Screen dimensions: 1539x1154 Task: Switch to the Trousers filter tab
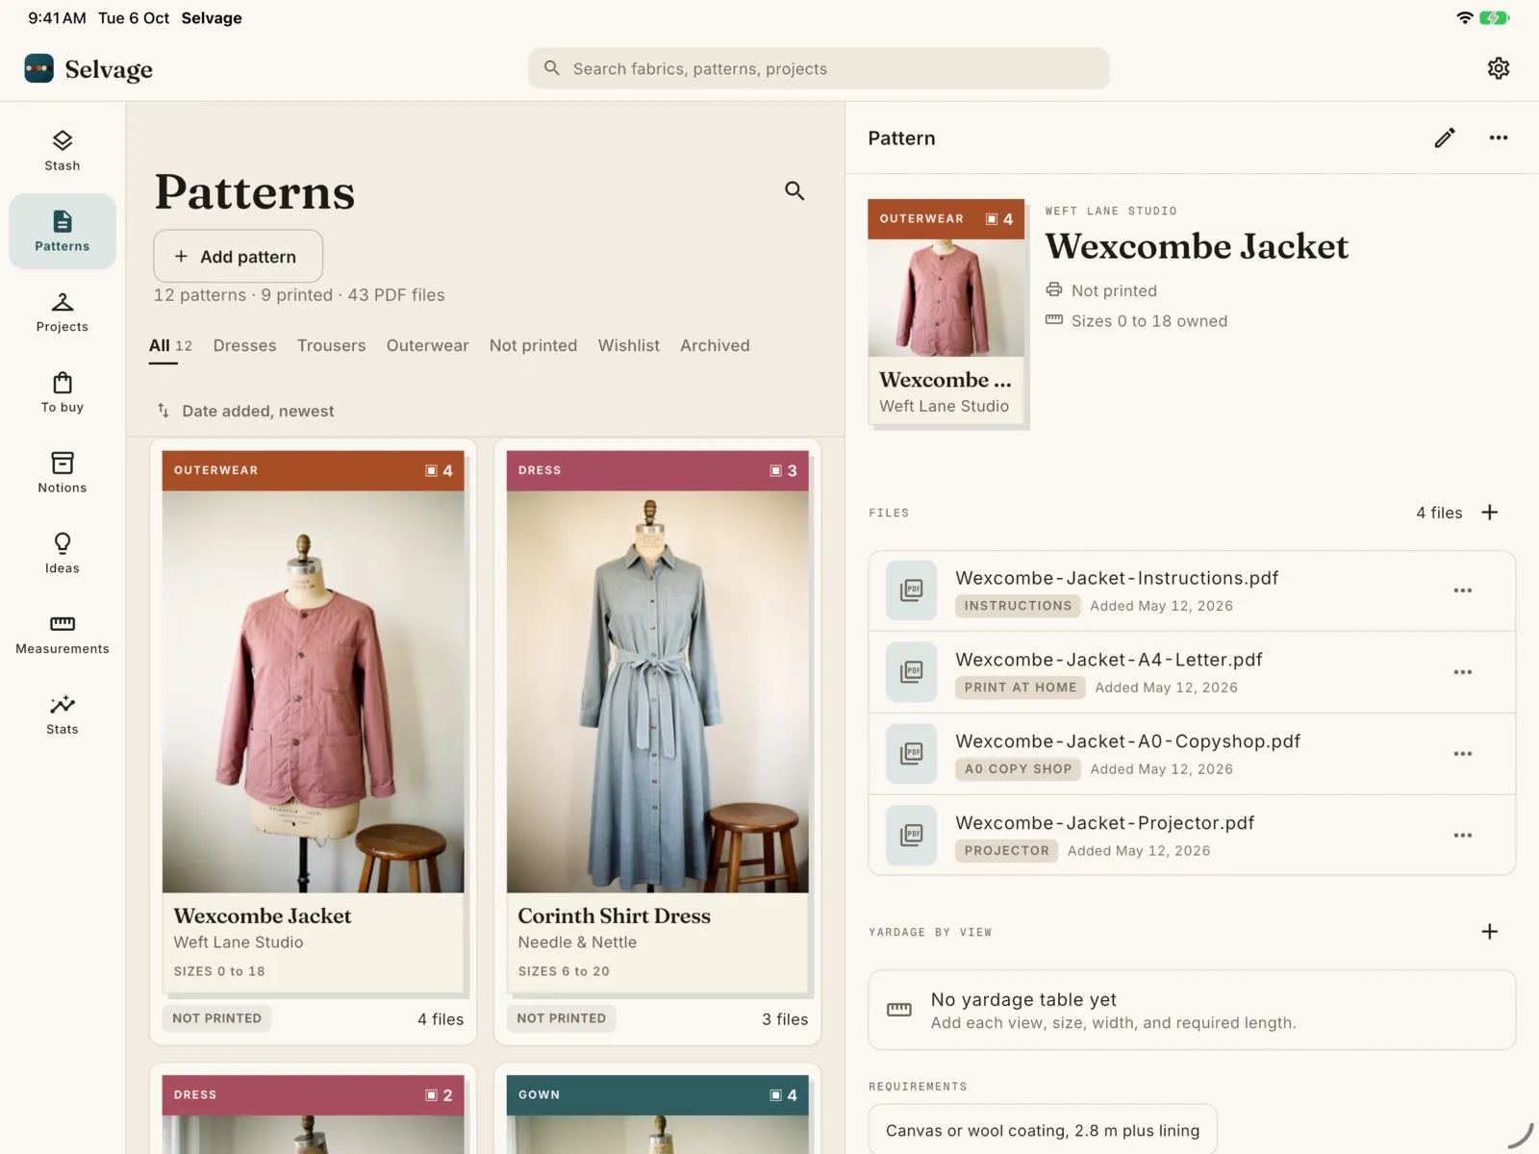click(x=331, y=345)
